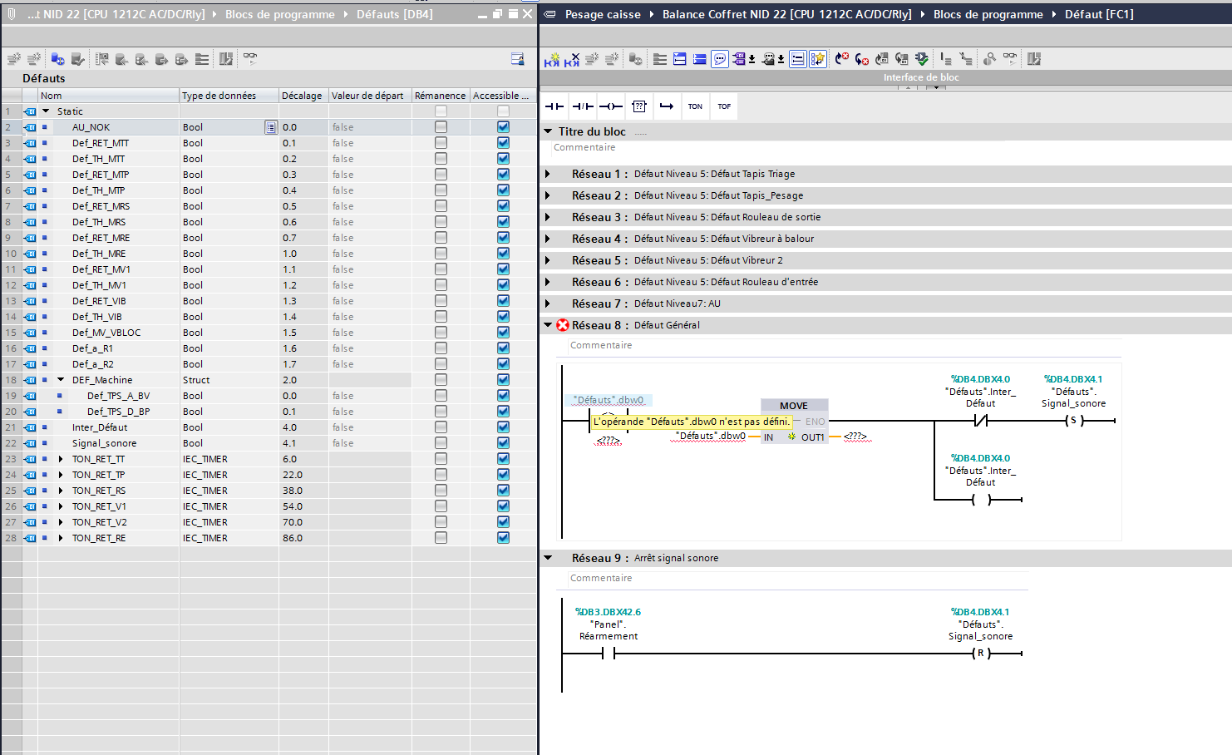Enable Rémanence checkbox for AU_NOK
1232x755 pixels.
tap(441, 127)
